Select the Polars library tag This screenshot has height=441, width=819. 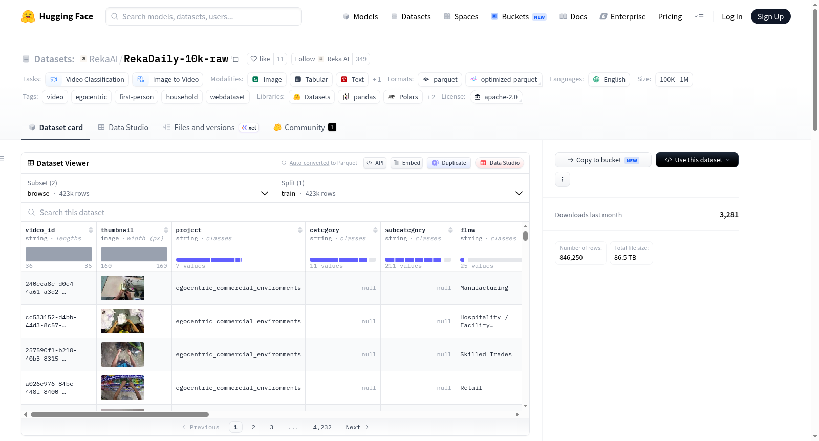click(403, 97)
